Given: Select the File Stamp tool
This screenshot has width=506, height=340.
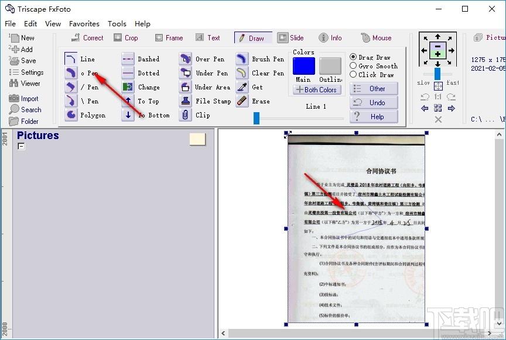Looking at the screenshot, I should 186,101.
